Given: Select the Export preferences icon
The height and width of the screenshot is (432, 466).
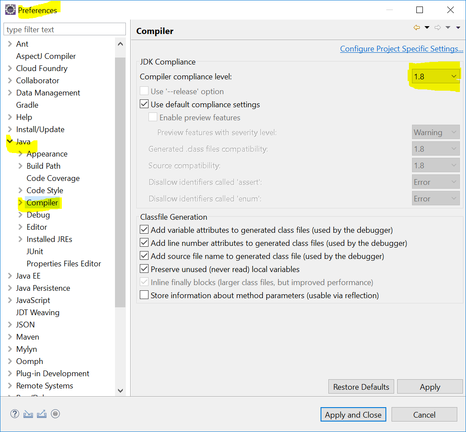Looking at the screenshot, I should click(x=41, y=413).
